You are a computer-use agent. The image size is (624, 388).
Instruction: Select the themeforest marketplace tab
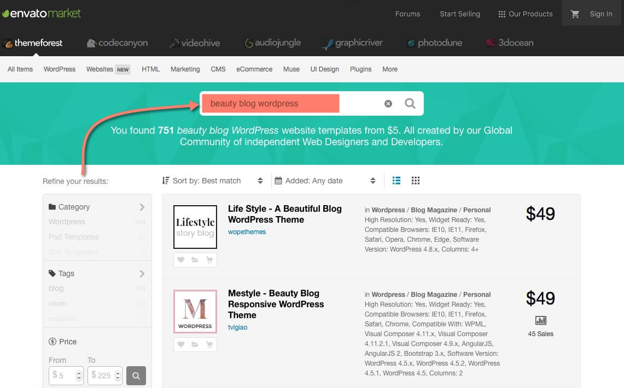tap(33, 43)
